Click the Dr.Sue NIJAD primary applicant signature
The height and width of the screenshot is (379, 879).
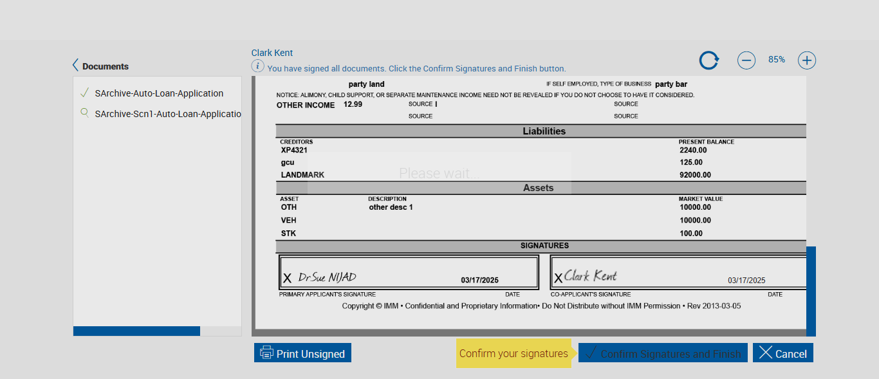[327, 277]
